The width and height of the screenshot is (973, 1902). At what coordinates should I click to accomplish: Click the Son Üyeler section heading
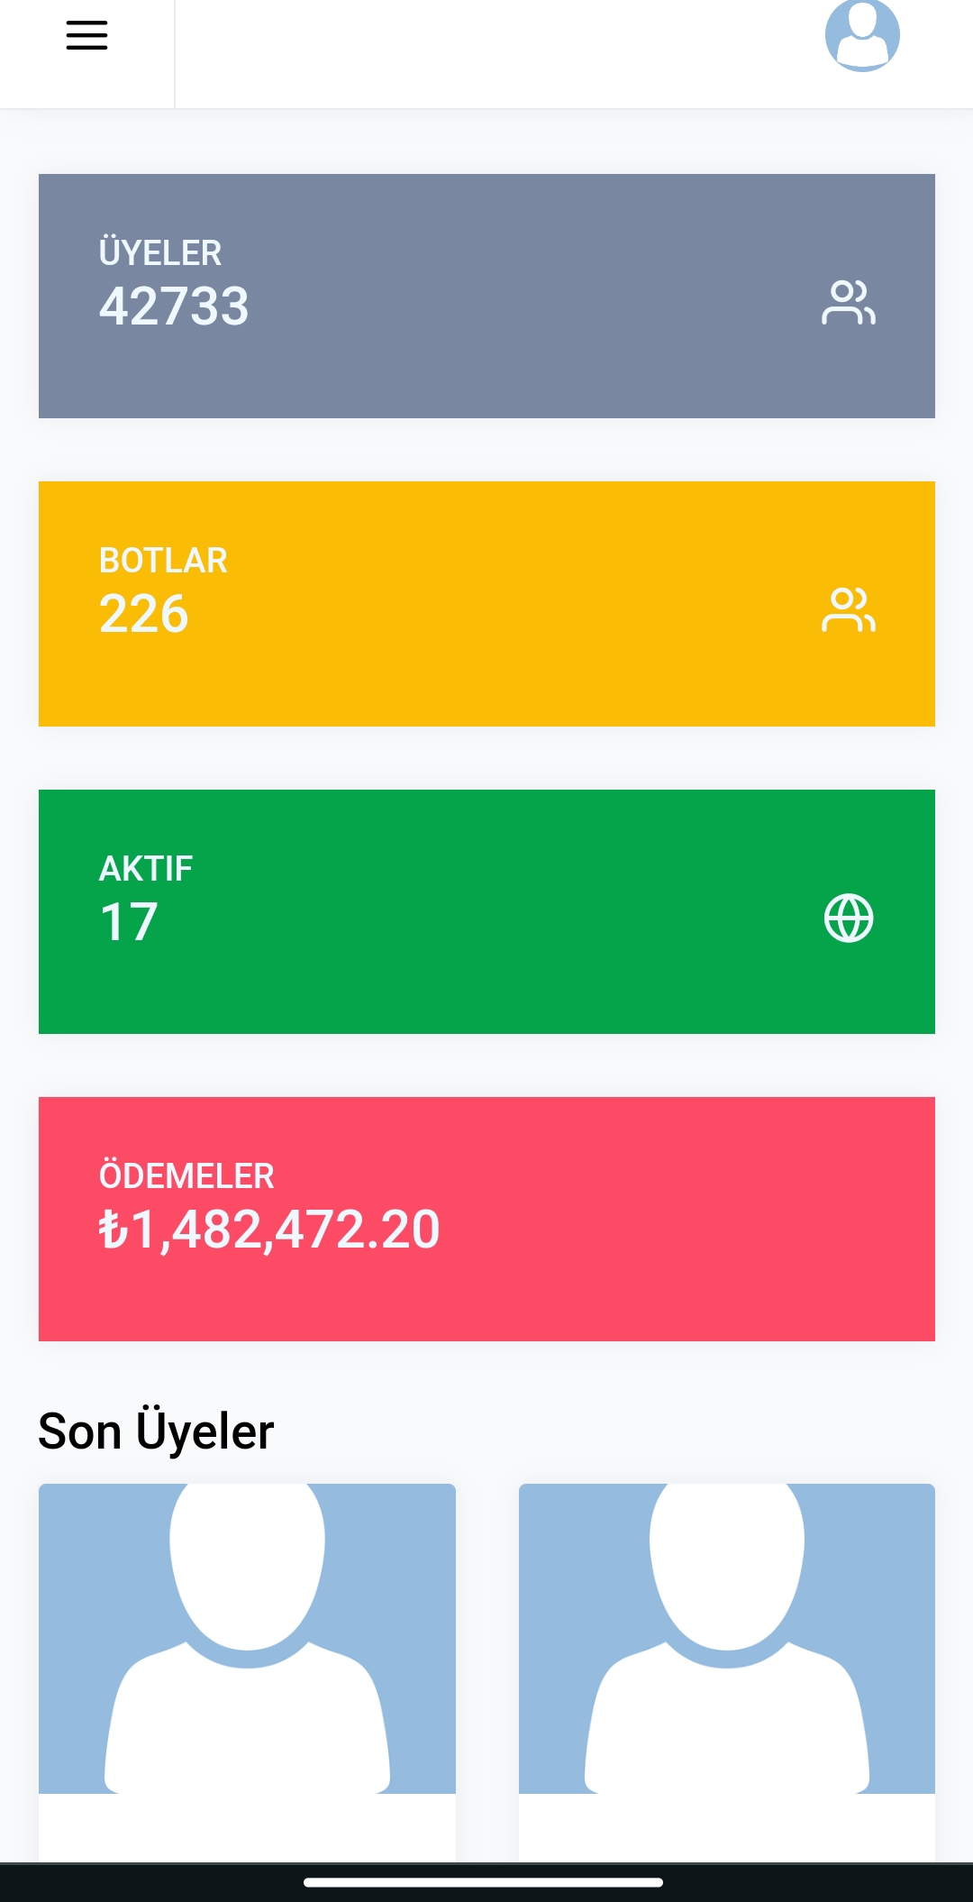[156, 1431]
